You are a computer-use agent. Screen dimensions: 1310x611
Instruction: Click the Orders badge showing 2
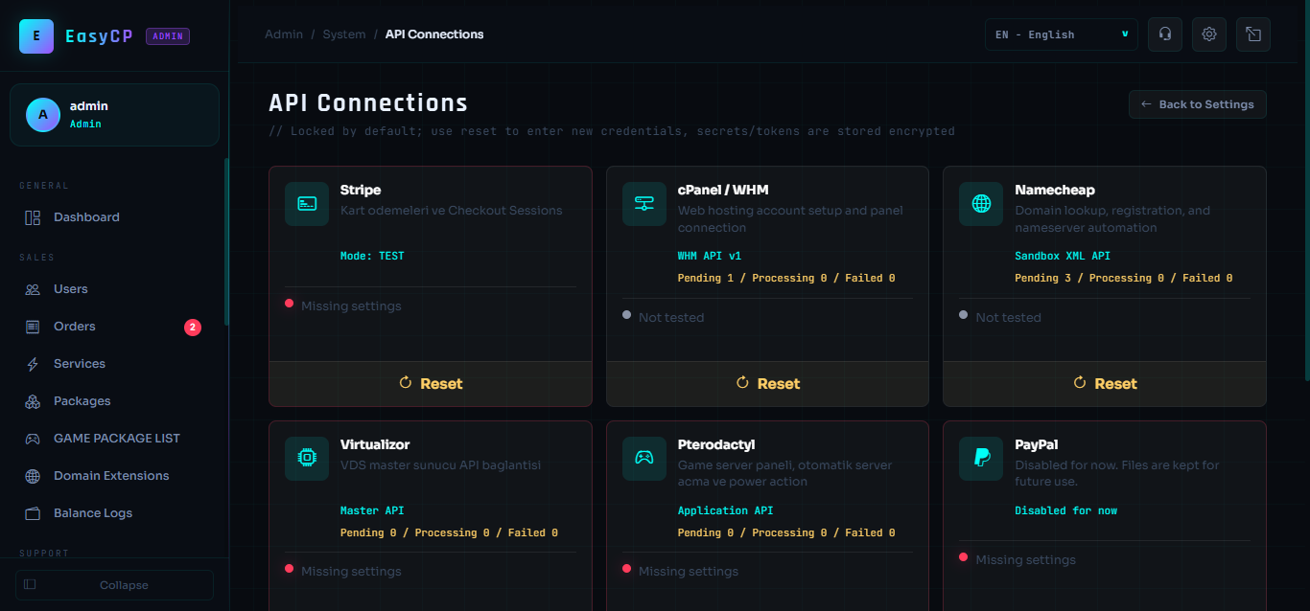[193, 328]
